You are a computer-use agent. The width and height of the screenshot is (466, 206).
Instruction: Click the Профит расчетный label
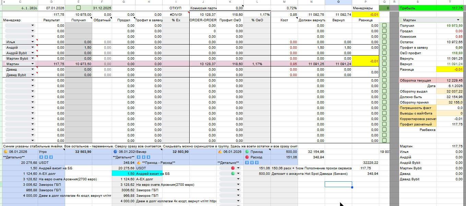click(417, 124)
